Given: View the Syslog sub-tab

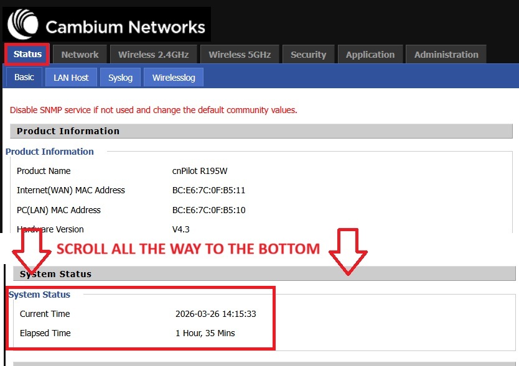Looking at the screenshot, I should point(120,78).
